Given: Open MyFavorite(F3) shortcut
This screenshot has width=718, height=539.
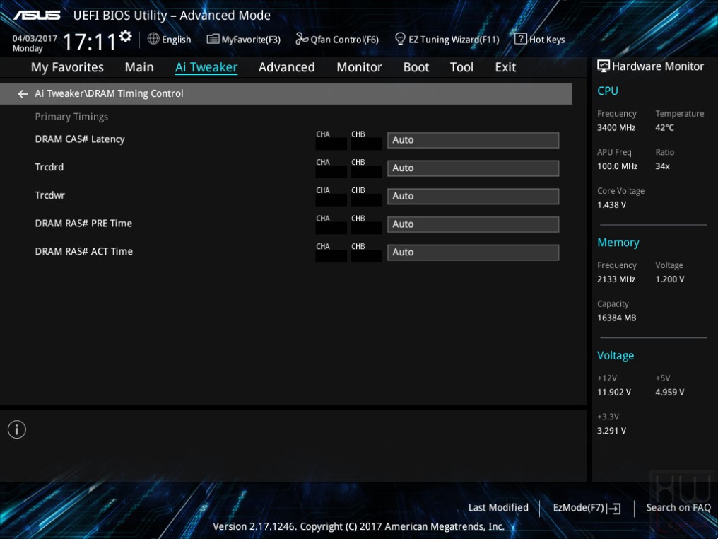Looking at the screenshot, I should [251, 40].
